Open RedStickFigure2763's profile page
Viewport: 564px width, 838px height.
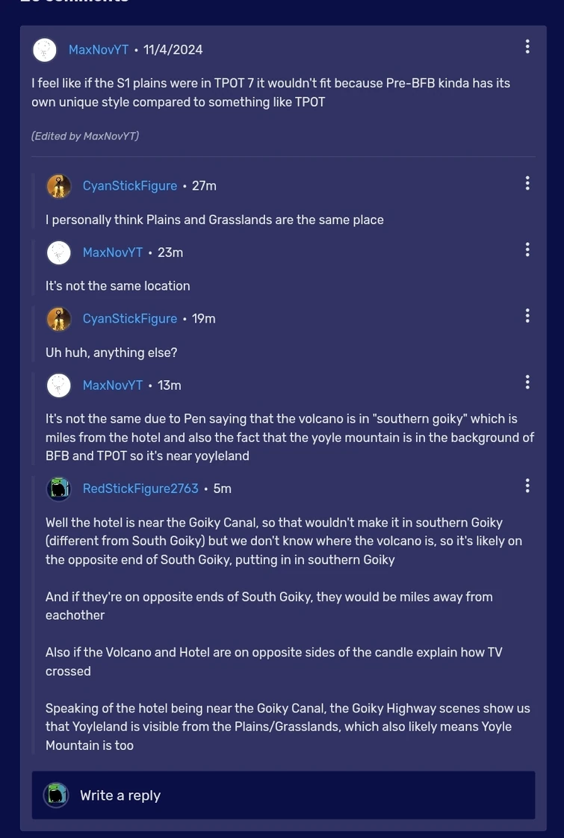point(140,488)
